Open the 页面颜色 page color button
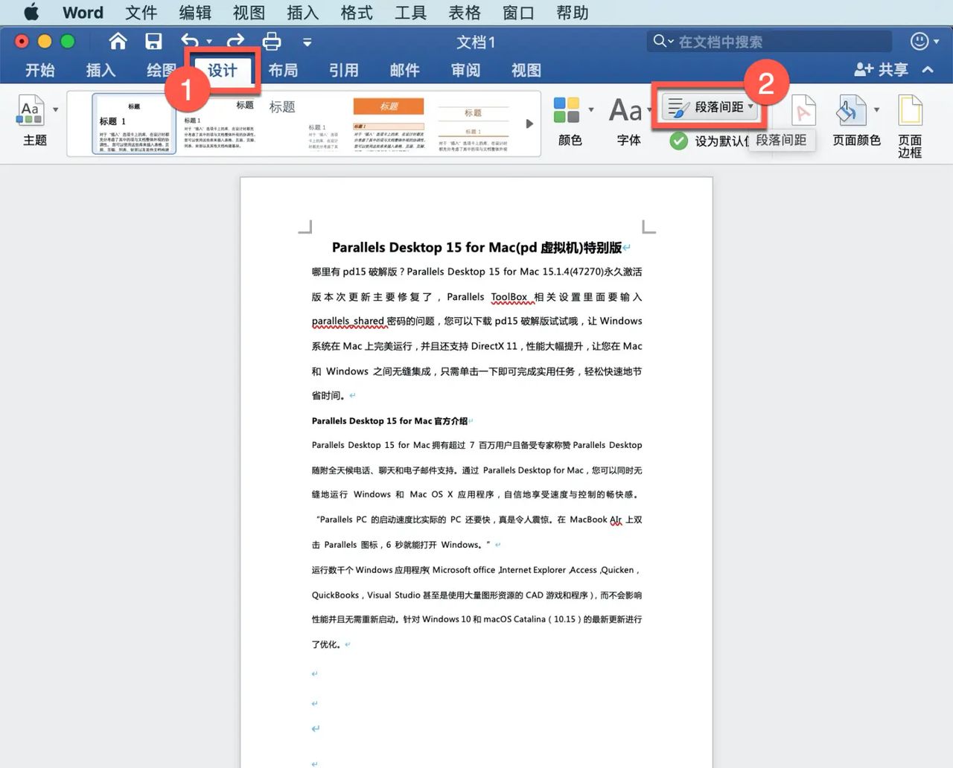 point(855,120)
